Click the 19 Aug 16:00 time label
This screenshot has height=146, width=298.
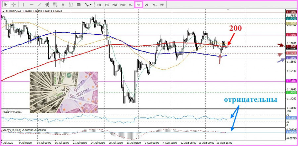224,142
